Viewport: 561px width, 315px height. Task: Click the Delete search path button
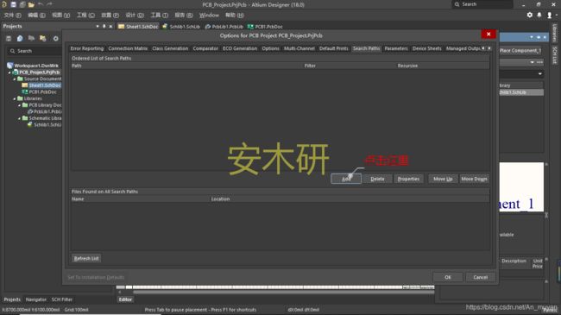(x=377, y=179)
